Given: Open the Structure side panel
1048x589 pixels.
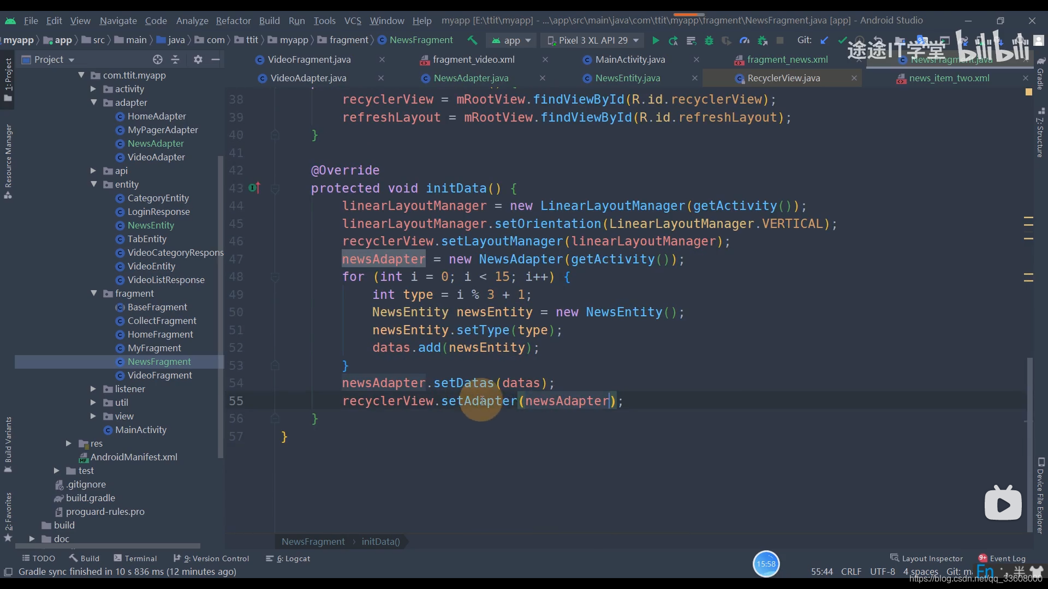Looking at the screenshot, I should coord(1040,133).
